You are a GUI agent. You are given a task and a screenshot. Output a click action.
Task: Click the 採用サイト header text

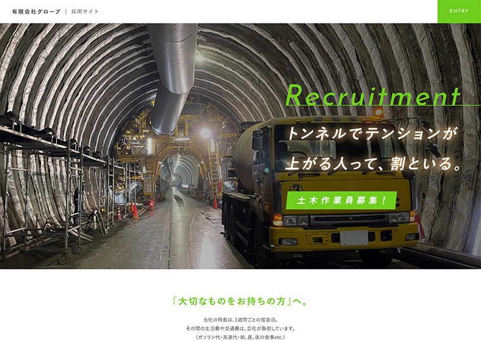click(x=85, y=11)
